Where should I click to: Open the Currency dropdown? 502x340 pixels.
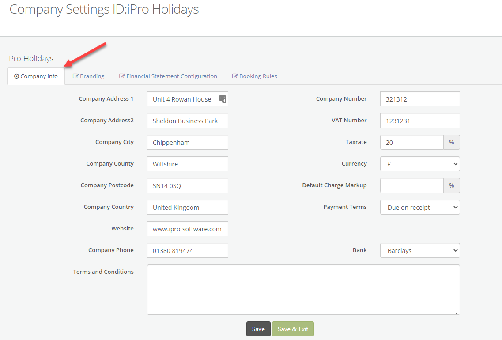tap(420, 164)
